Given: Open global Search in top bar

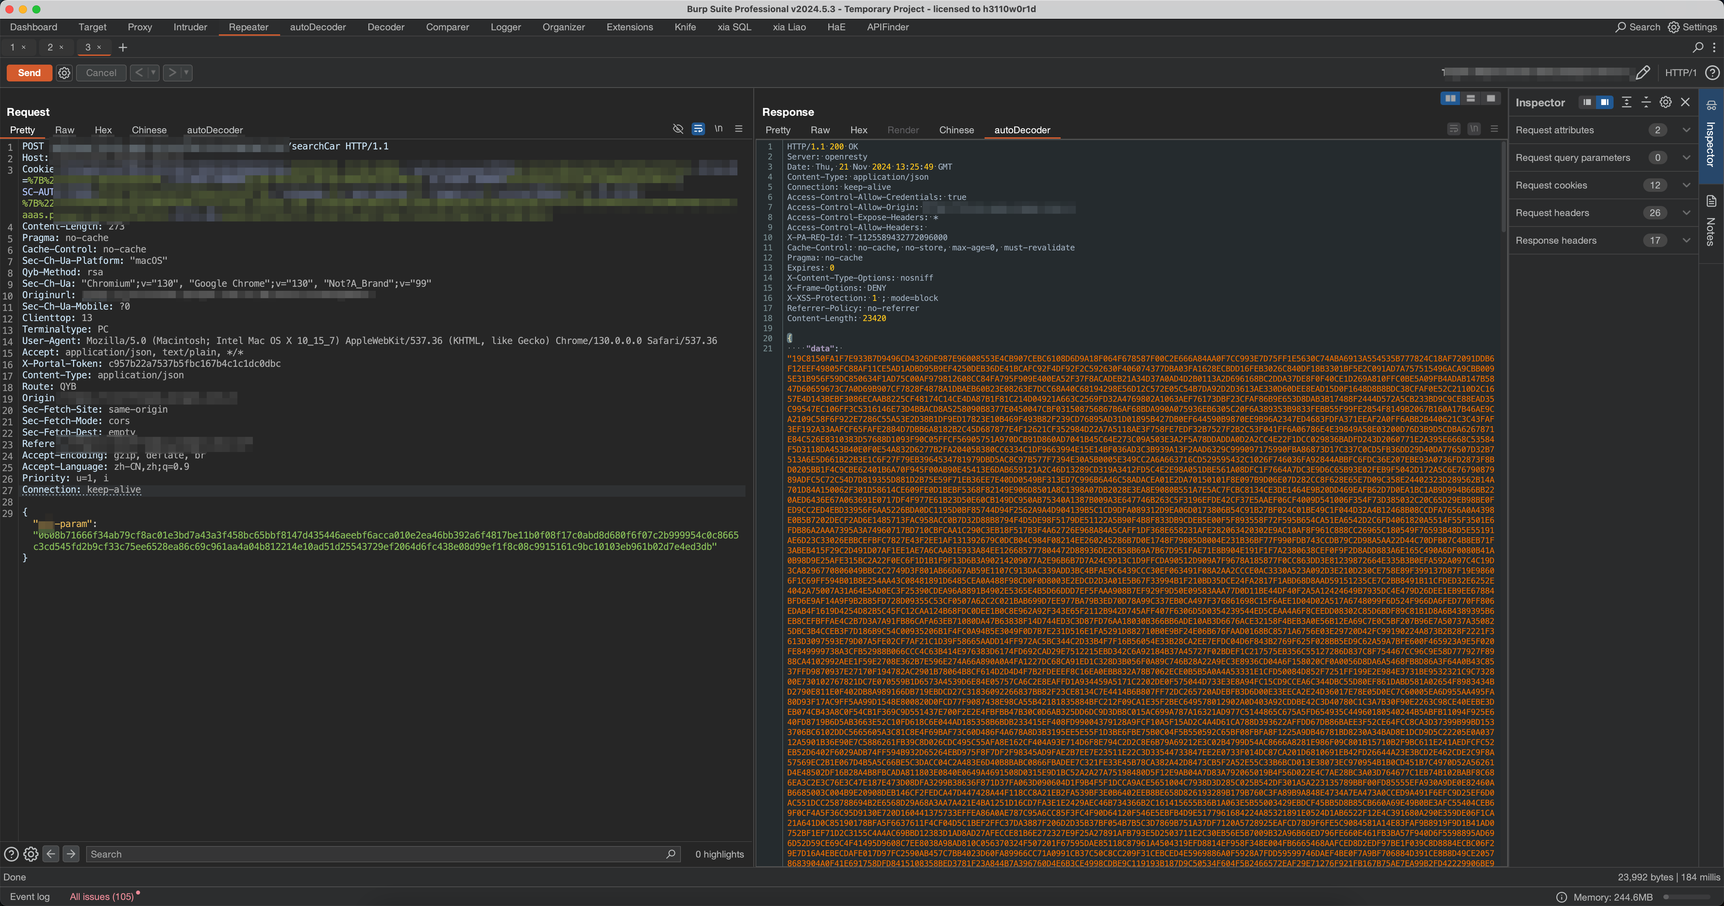Looking at the screenshot, I should [x=1637, y=27].
